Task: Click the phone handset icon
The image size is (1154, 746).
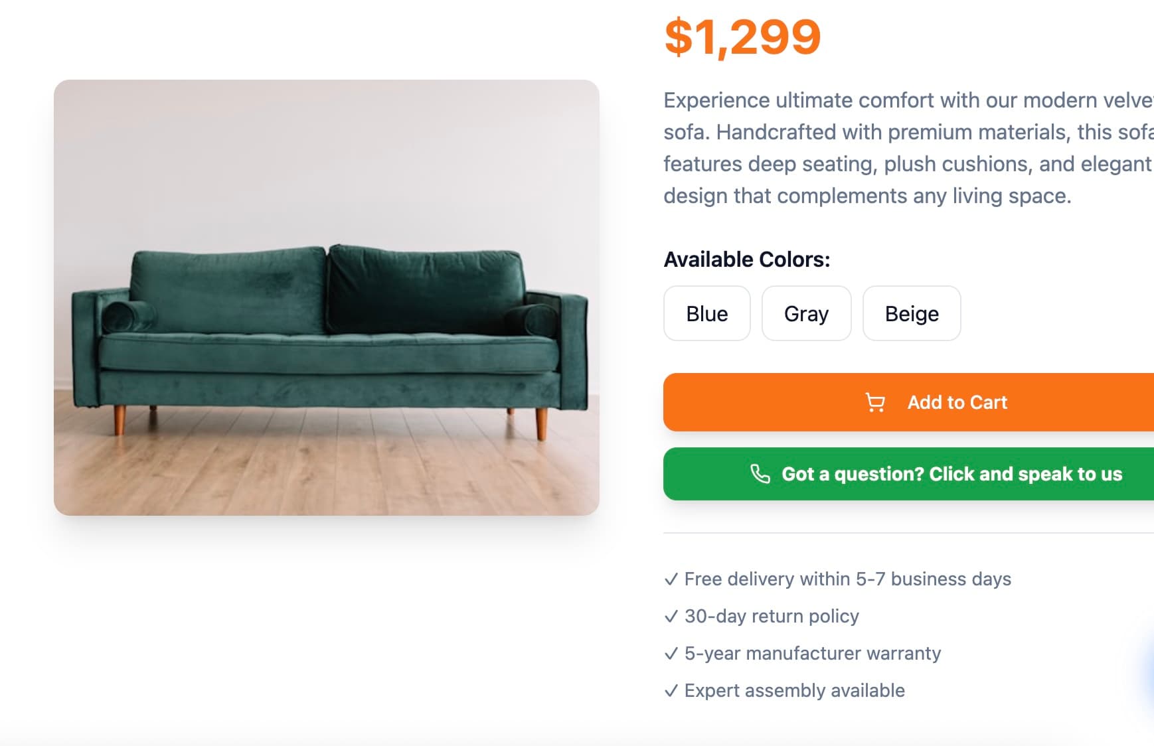Action: click(760, 474)
